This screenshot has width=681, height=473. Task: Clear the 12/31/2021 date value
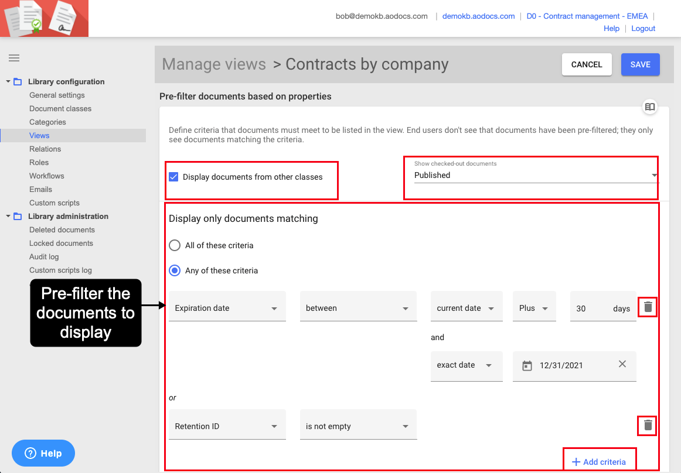point(622,364)
